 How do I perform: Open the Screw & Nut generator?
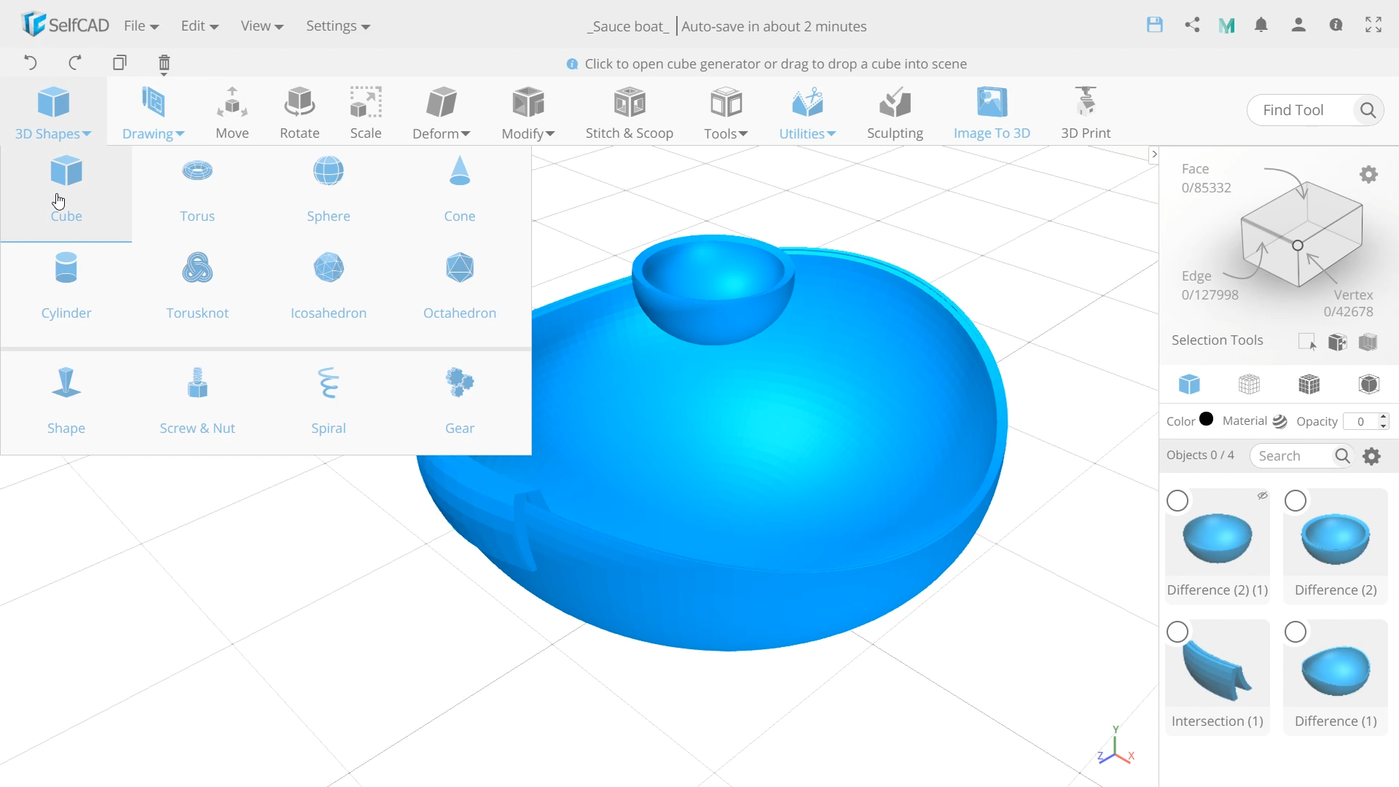click(197, 402)
